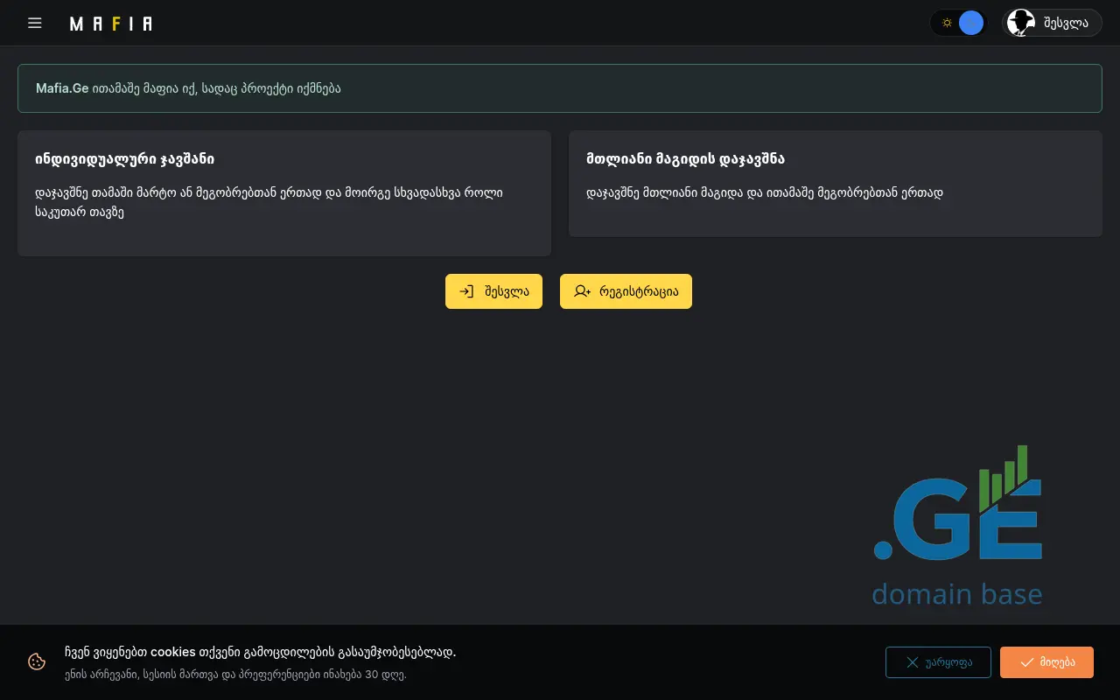Click the Mafia.Ge announcement banner
Screen dimensions: 1120x700
point(559,88)
